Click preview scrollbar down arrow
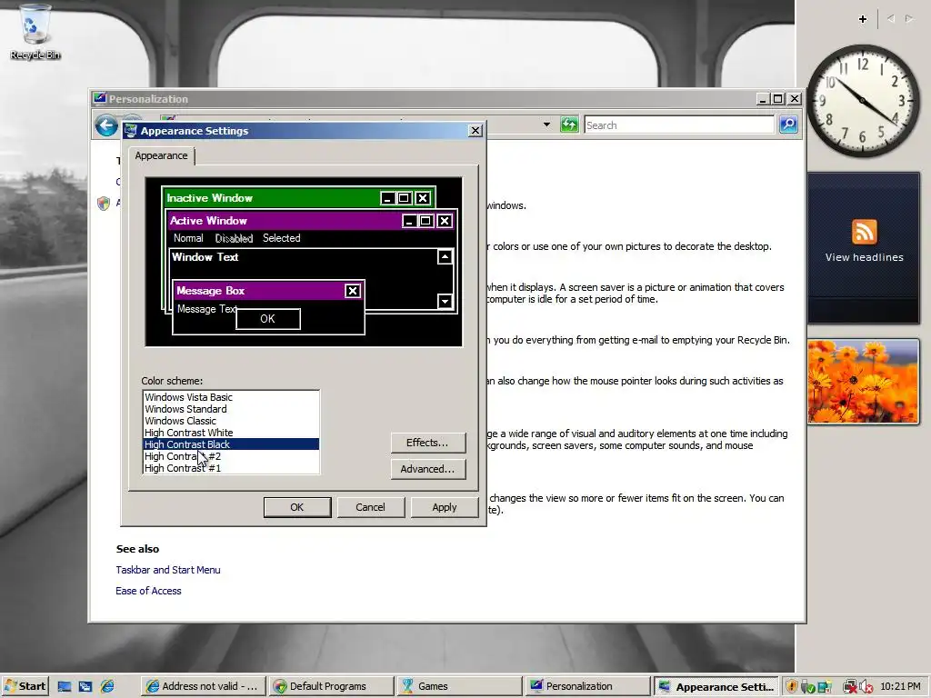 tap(445, 302)
